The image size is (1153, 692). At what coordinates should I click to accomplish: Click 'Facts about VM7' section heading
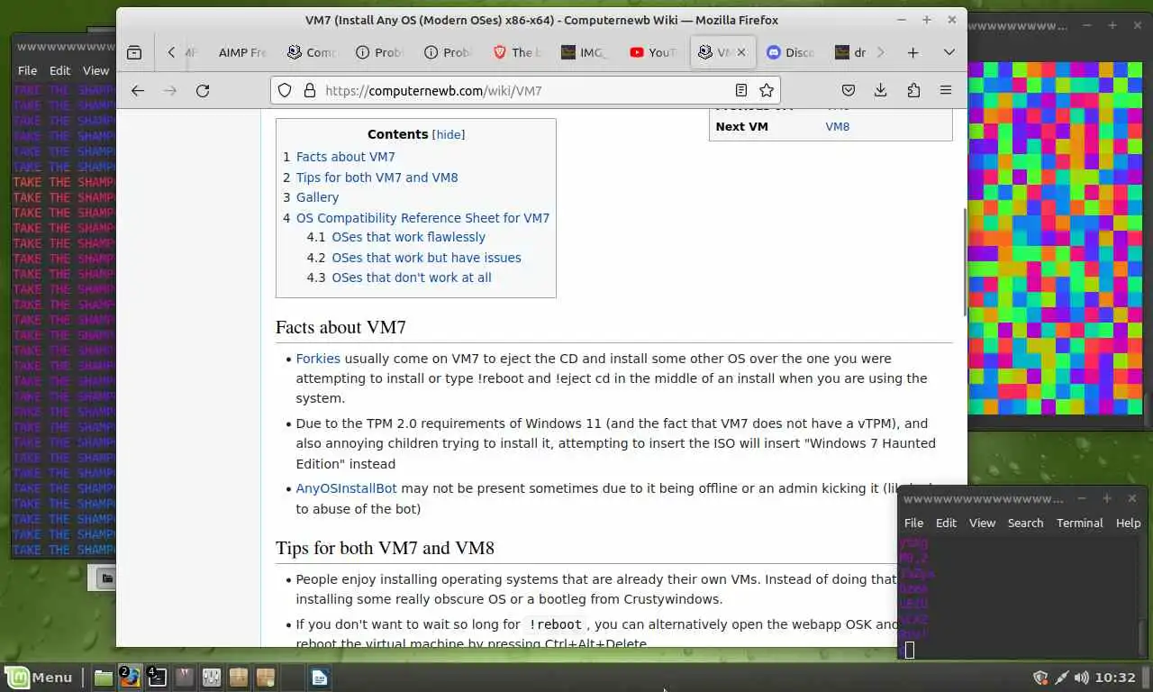(340, 327)
